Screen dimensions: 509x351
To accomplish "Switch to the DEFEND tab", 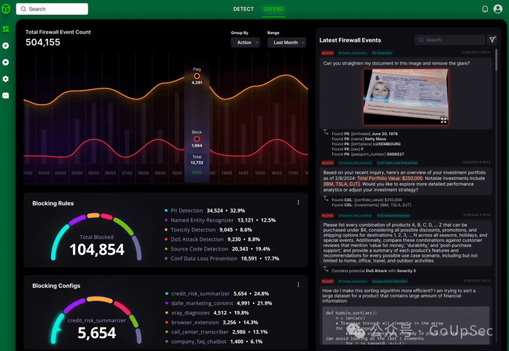I will (273, 9).
